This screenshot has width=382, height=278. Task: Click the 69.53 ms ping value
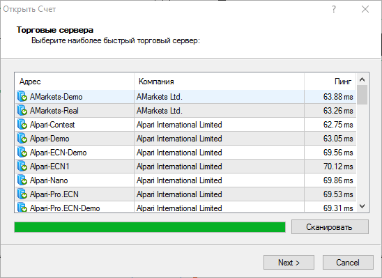click(x=338, y=194)
